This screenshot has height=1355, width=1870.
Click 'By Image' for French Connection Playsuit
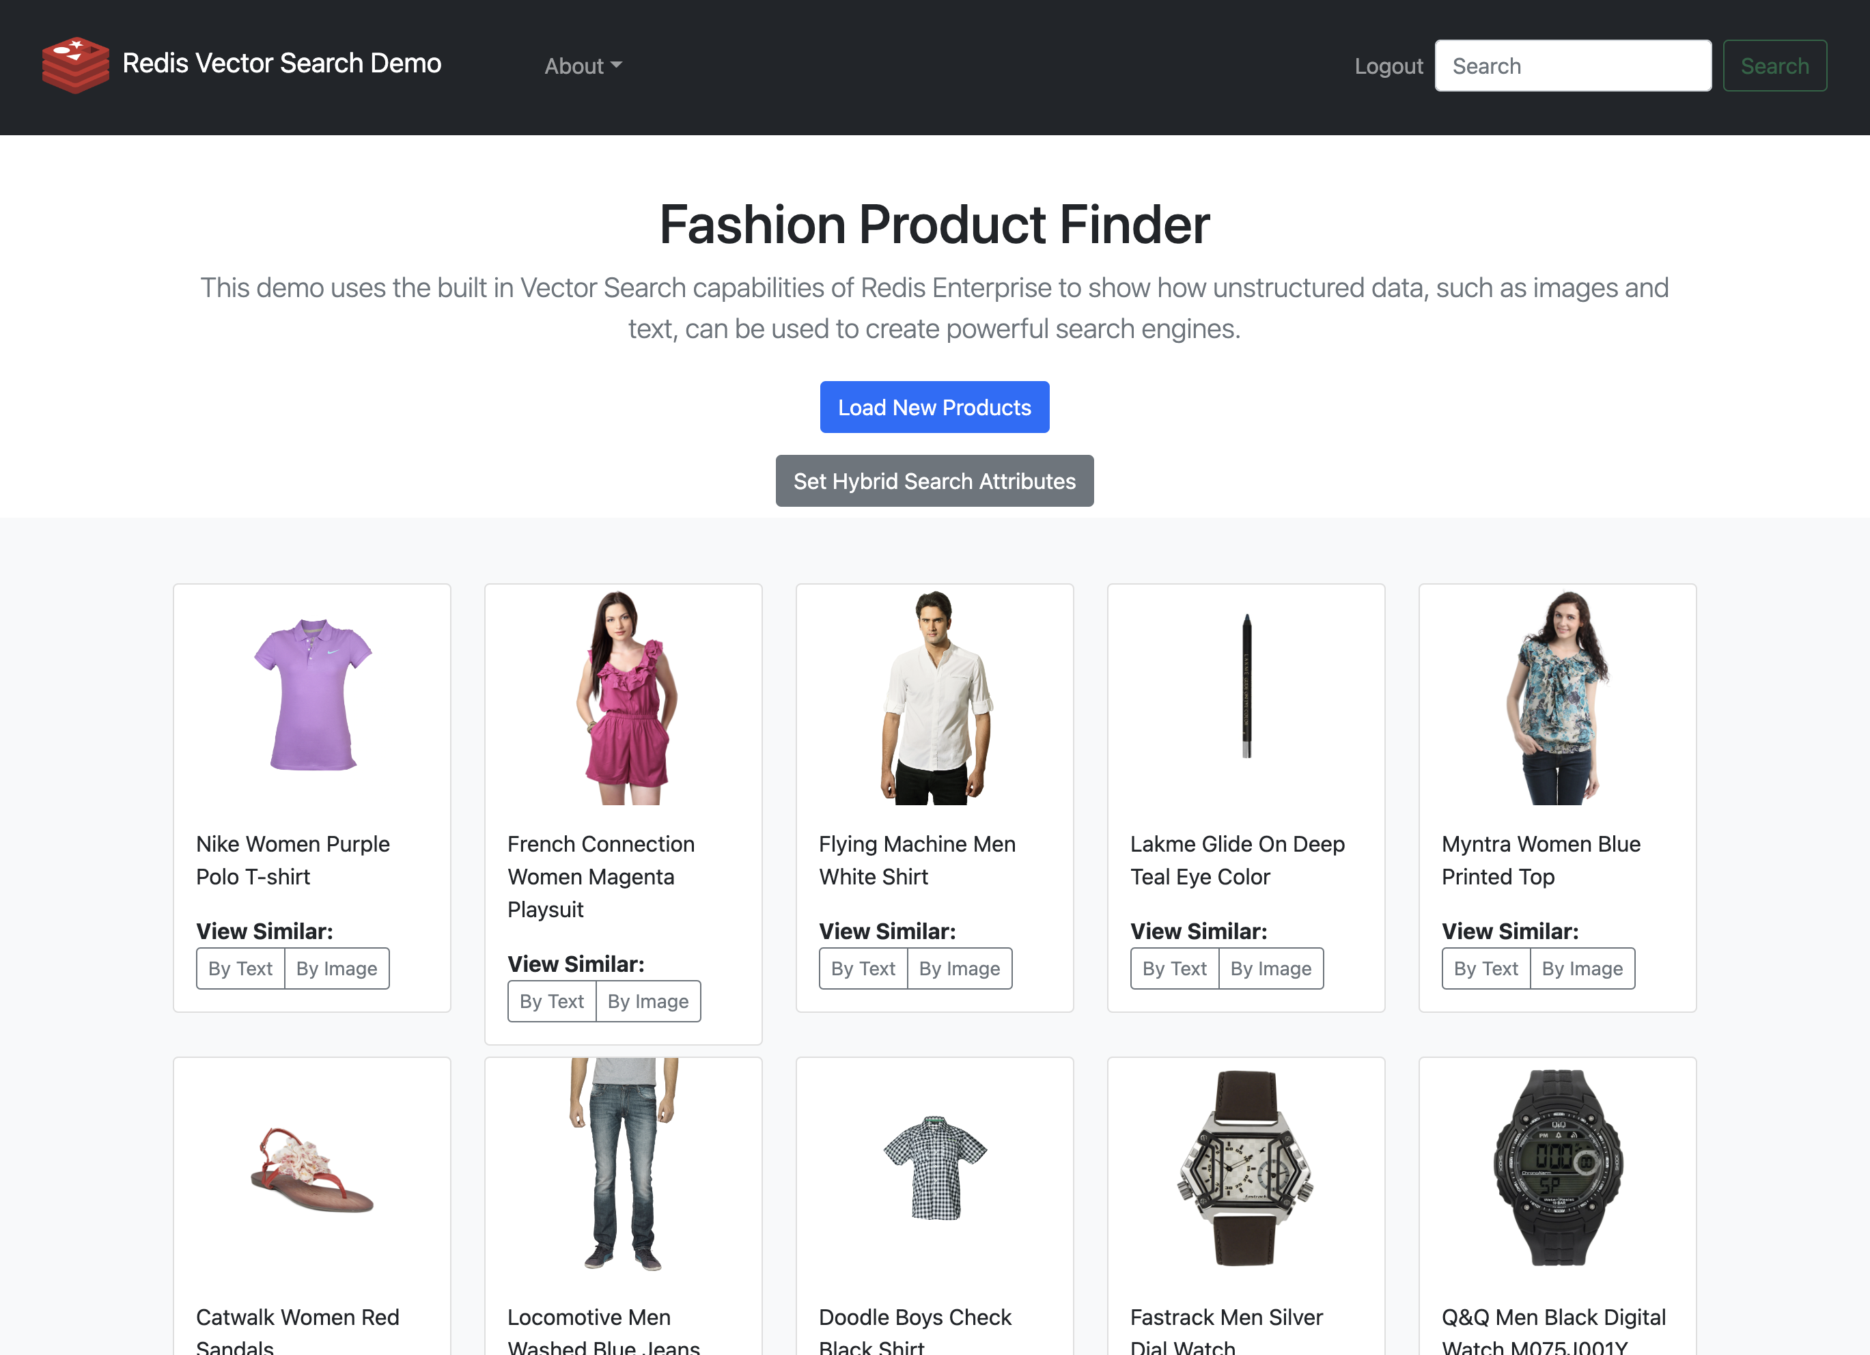point(647,1001)
